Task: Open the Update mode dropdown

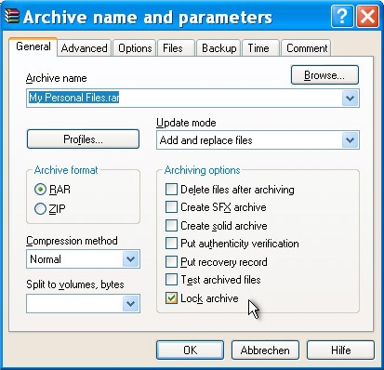Action: [x=258, y=140]
